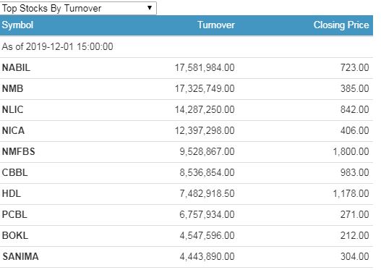The width and height of the screenshot is (381, 270).
Task: Select the SANIMA symbol
Action: [x=20, y=257]
